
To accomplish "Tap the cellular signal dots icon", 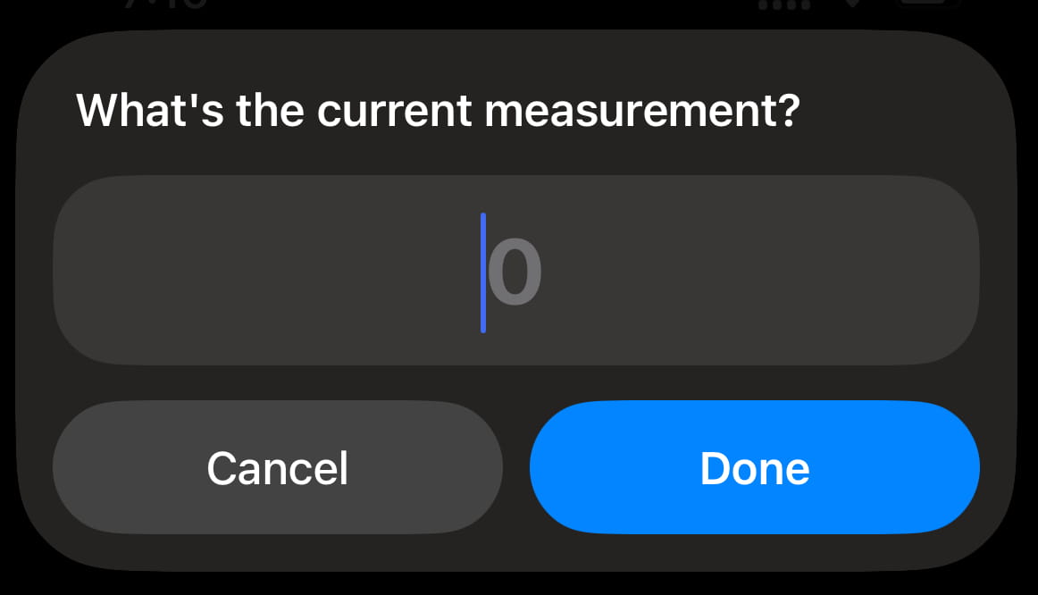I will pos(784,5).
